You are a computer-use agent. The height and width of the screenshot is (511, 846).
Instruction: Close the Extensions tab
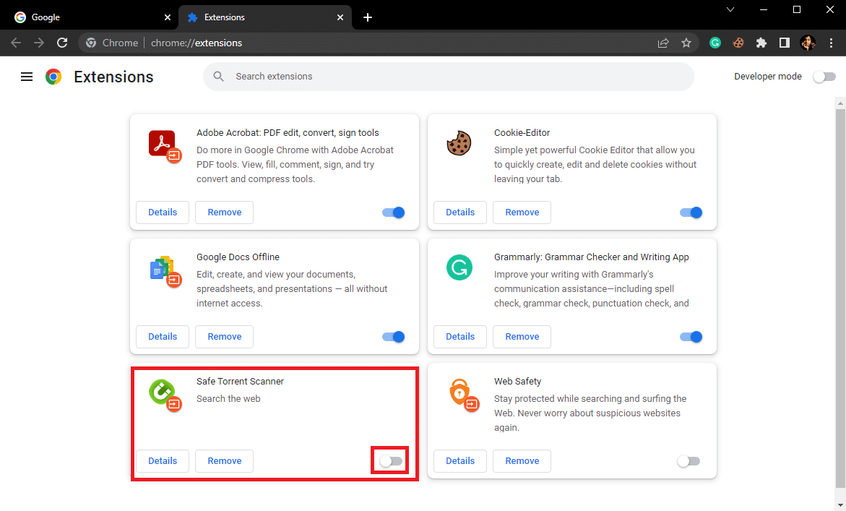click(x=340, y=17)
